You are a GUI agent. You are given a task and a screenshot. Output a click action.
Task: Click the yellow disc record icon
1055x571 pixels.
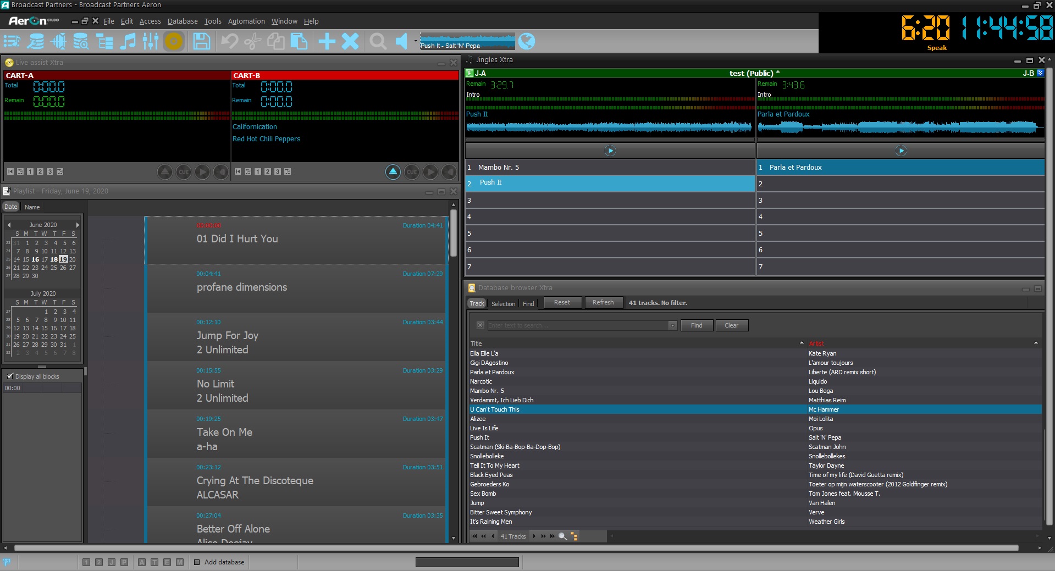point(174,41)
